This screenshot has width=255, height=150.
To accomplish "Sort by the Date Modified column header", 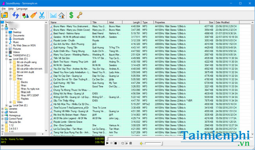I will pos(227,22).
